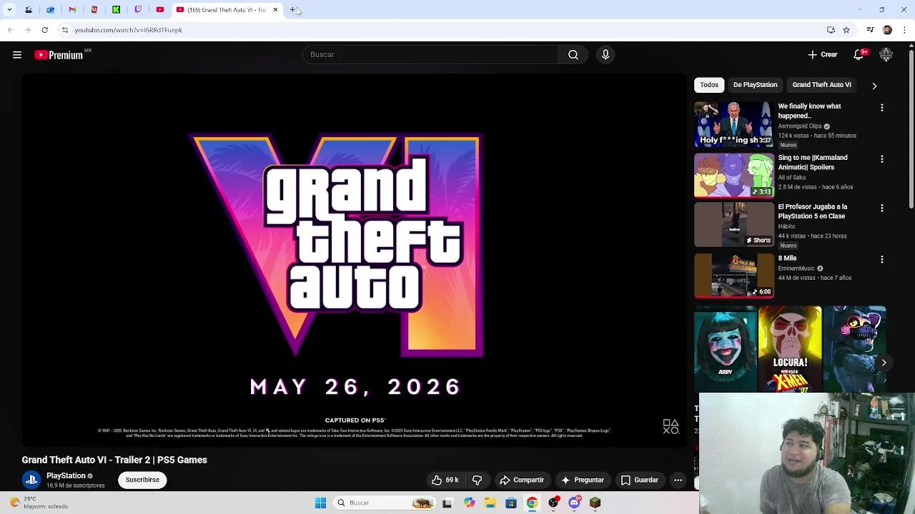This screenshot has width=915, height=514.
Task: Open YouTube hamburger guide menu
Action: pos(17,55)
